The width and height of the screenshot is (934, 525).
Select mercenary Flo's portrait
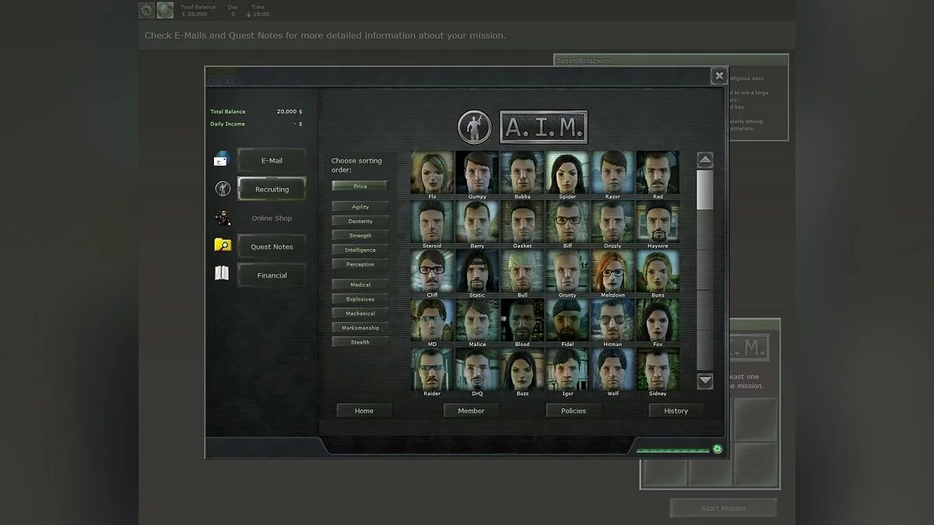[x=432, y=173]
